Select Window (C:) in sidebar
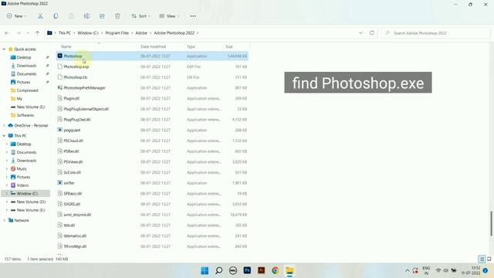Screen dimensions: 494x278 click(x=27, y=194)
